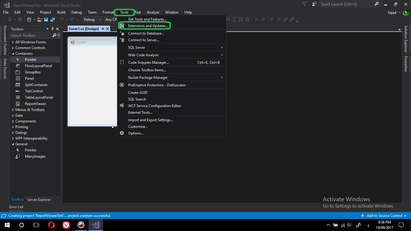This screenshot has width=411, height=231.
Task: Collapse the Containers group
Action: point(13,54)
